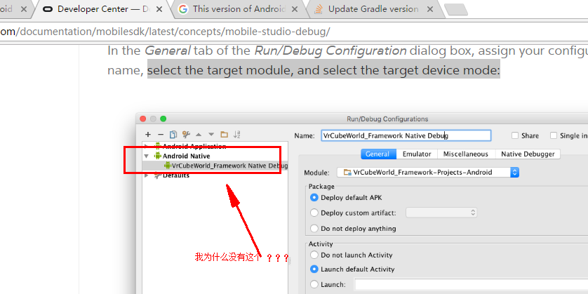Click Create new folder icon
The width and height of the screenshot is (588, 294).
225,134
